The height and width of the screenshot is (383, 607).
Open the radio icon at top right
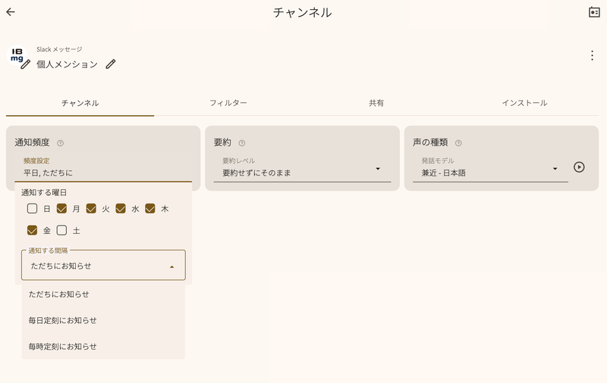tap(594, 12)
